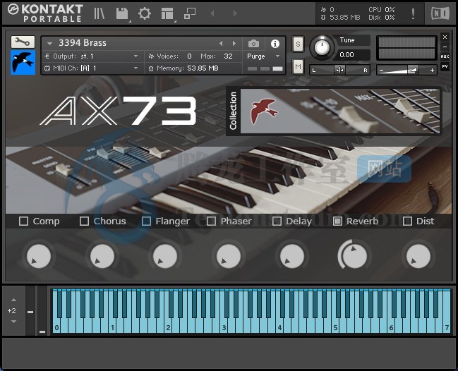Click the Phaser amount knob
This screenshot has height=371, width=458.
click(x=229, y=256)
